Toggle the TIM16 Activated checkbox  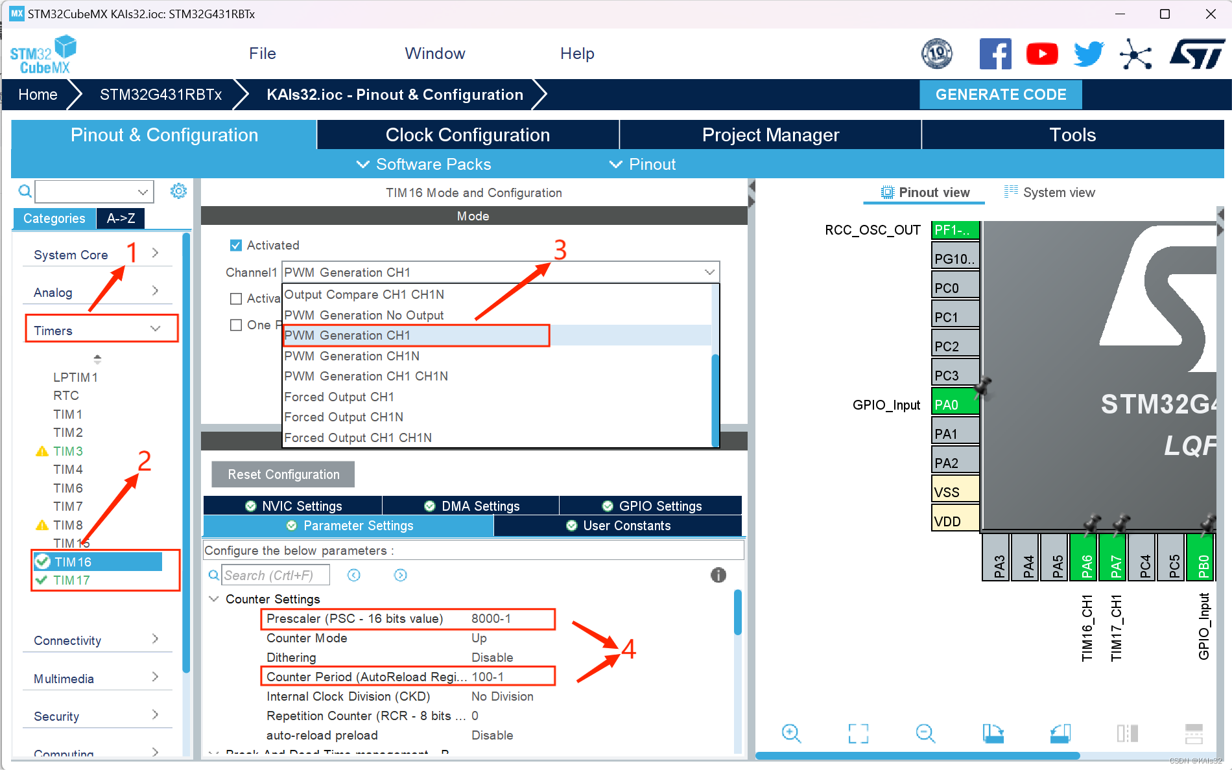click(x=236, y=246)
